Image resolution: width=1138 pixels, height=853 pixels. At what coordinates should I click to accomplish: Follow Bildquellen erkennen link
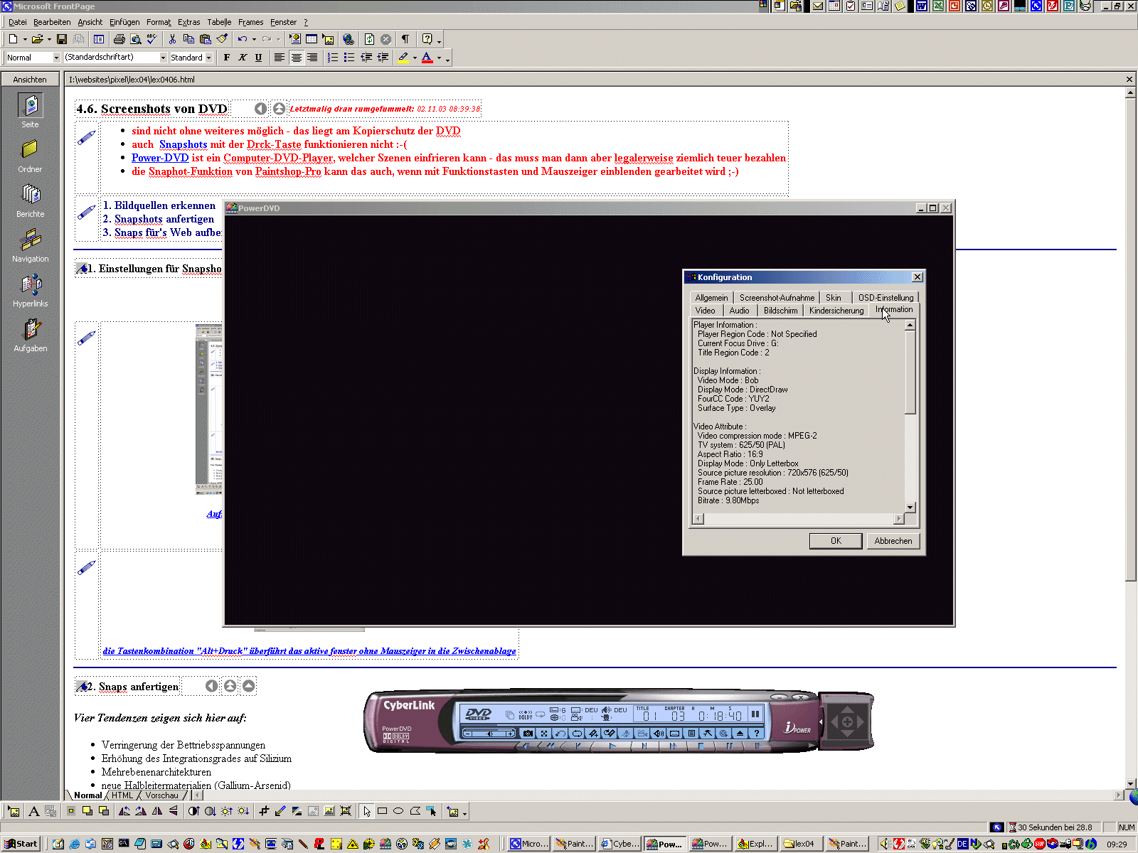pos(165,205)
